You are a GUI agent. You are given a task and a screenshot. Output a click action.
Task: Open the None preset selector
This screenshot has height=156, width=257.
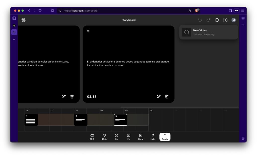coord(141,137)
